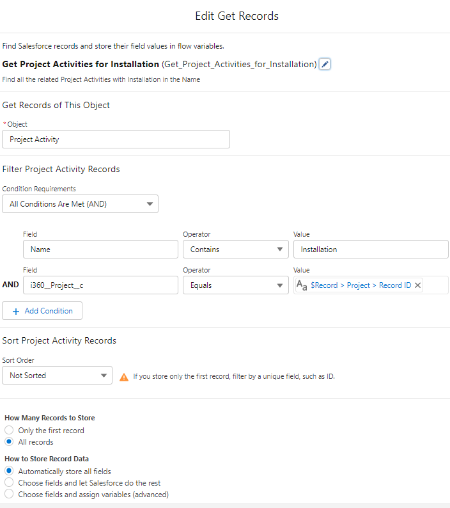
Task: Click the pencil edit icon beside API name
Action: click(x=325, y=64)
